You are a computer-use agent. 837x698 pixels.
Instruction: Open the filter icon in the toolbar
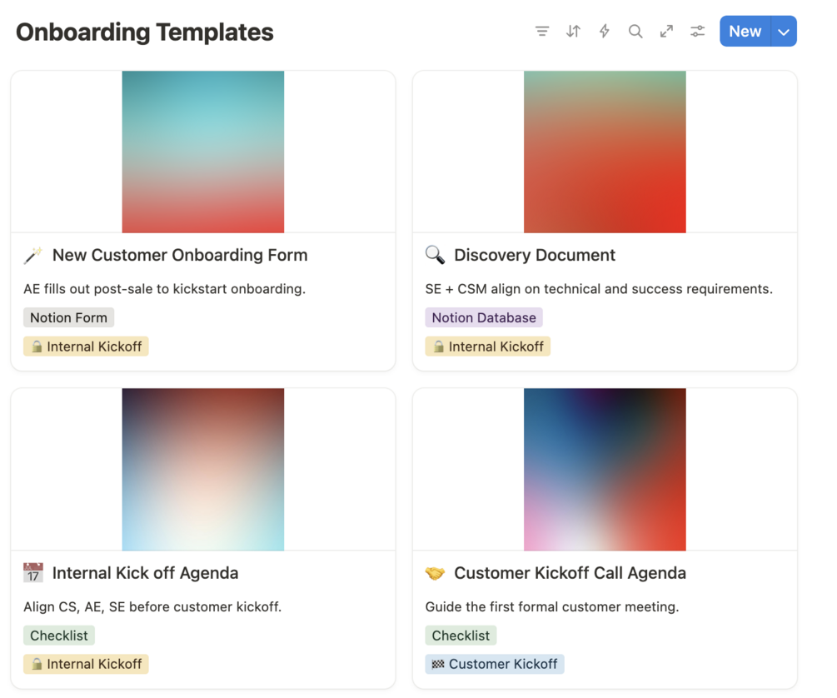tap(542, 32)
